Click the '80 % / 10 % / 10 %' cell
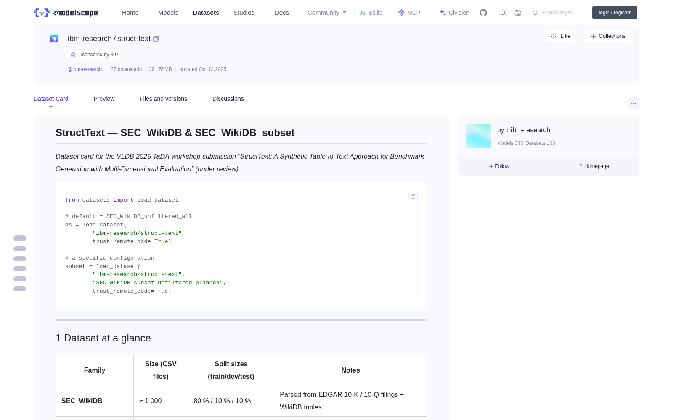The image size is (673, 420). click(231, 401)
